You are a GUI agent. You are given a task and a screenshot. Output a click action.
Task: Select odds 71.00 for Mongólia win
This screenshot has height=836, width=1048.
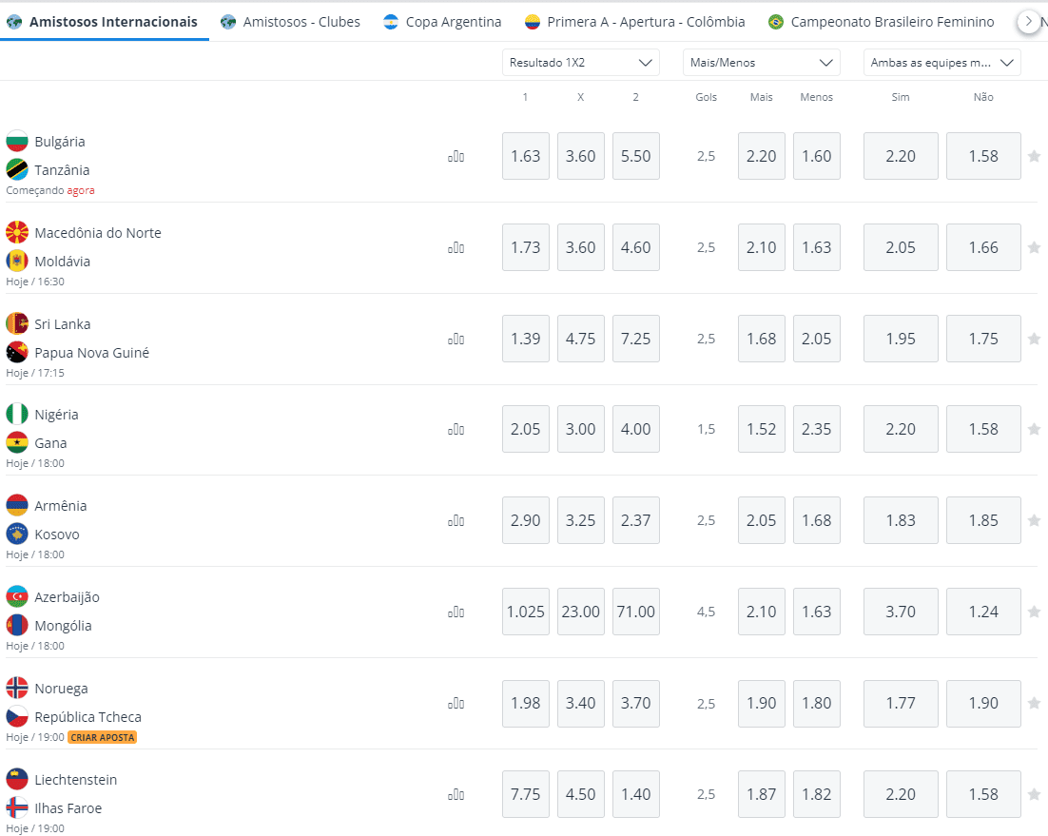point(635,612)
